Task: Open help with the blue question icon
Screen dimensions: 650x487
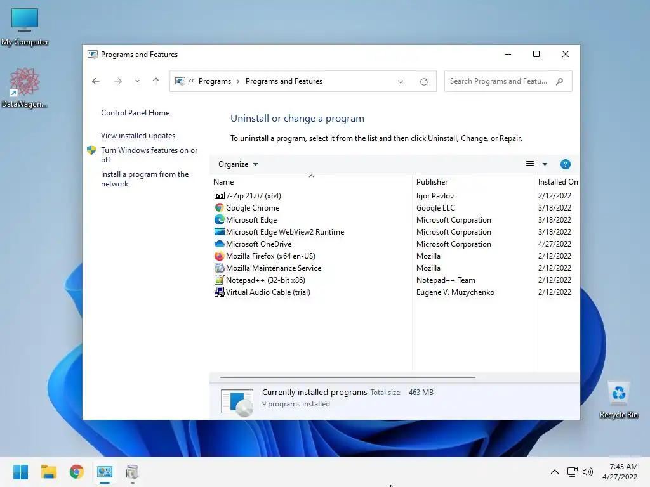Action: (565, 164)
